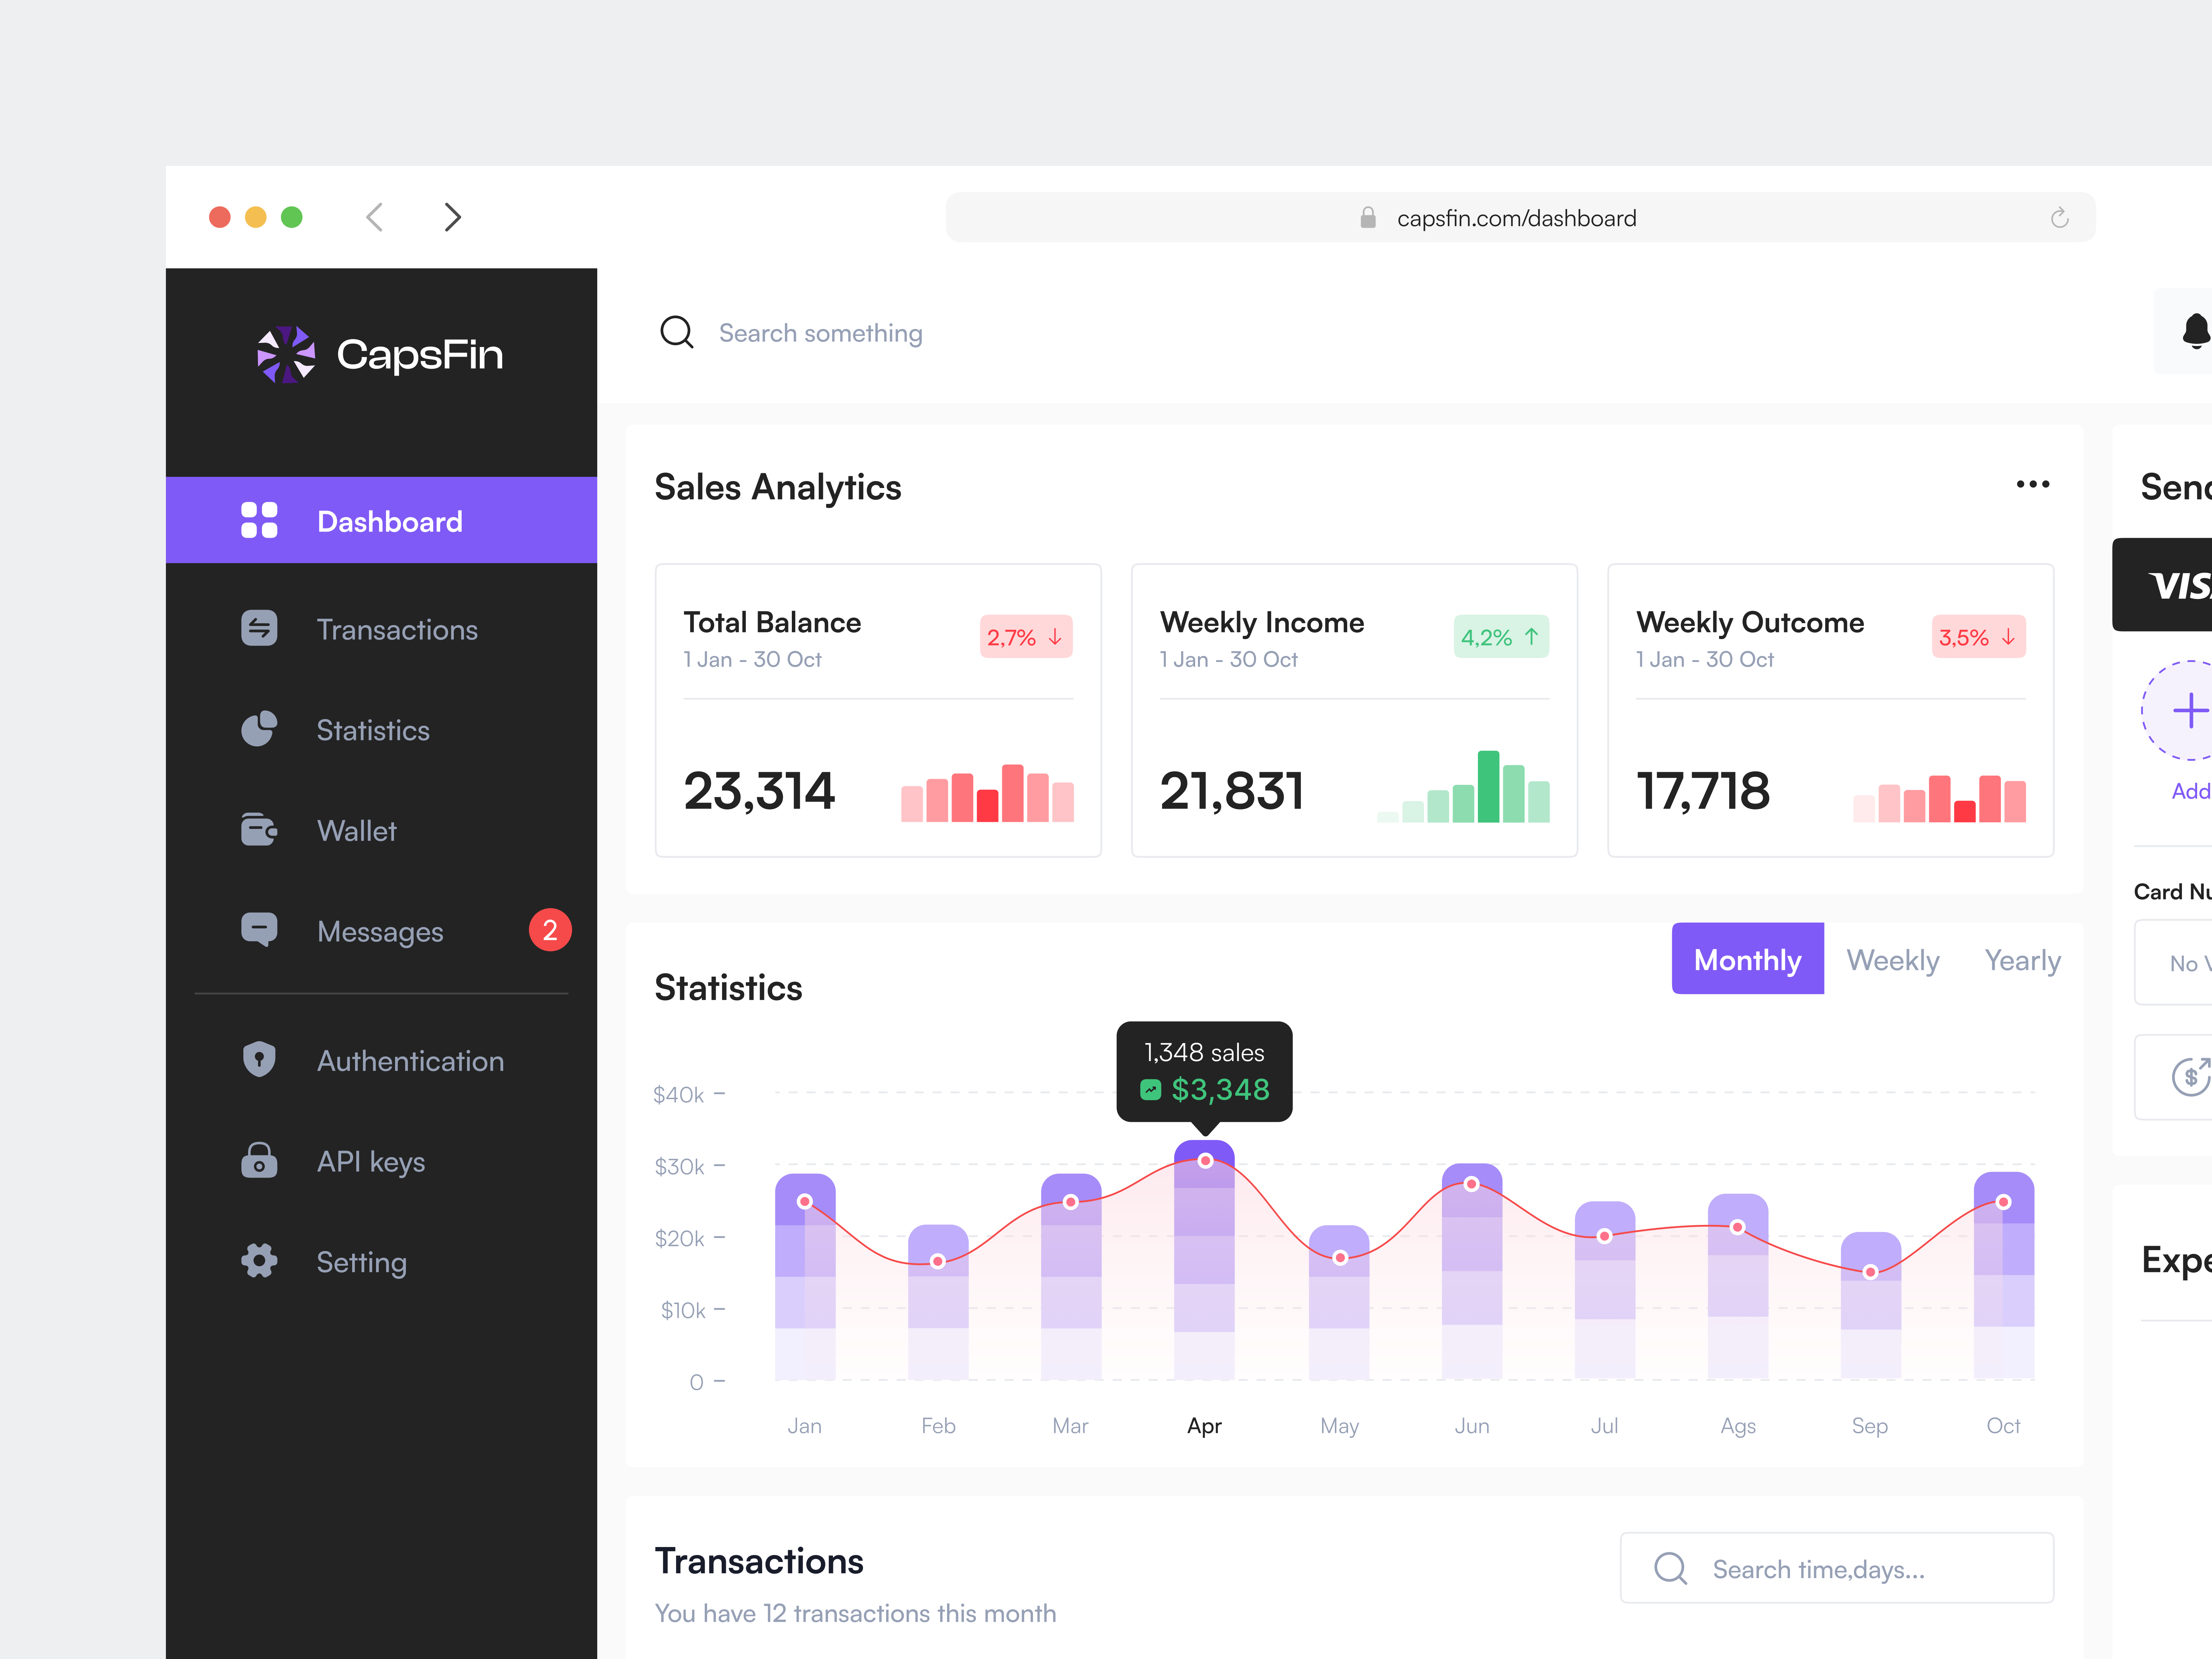The width and height of the screenshot is (2212, 1659).
Task: Click the Transactions arrows icon
Action: 259,628
